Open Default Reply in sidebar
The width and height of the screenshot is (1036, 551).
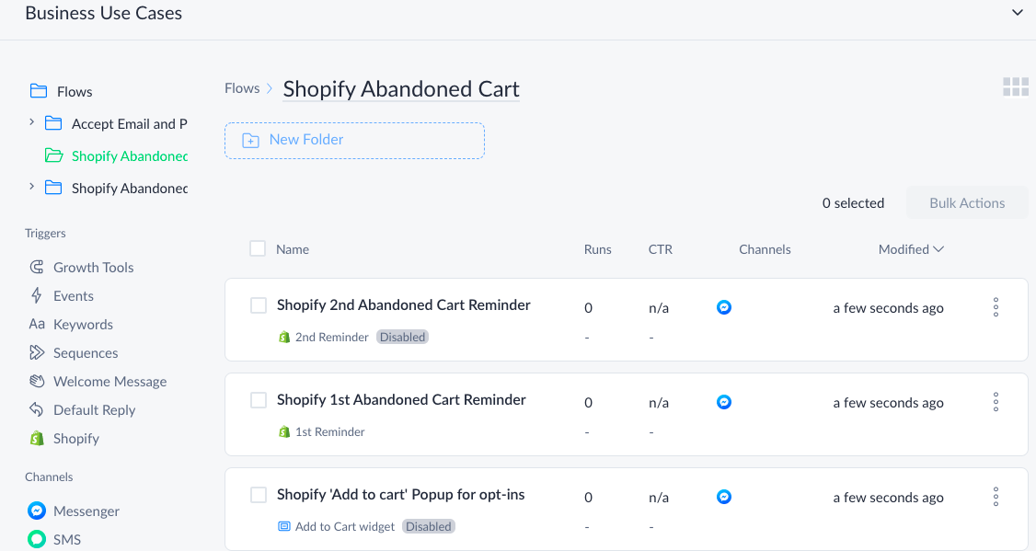(82, 409)
